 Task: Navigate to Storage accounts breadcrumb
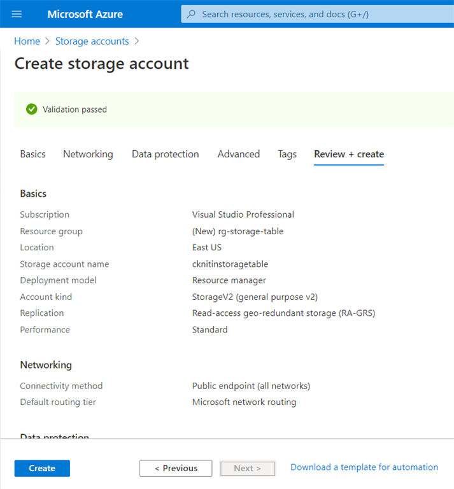coord(92,41)
